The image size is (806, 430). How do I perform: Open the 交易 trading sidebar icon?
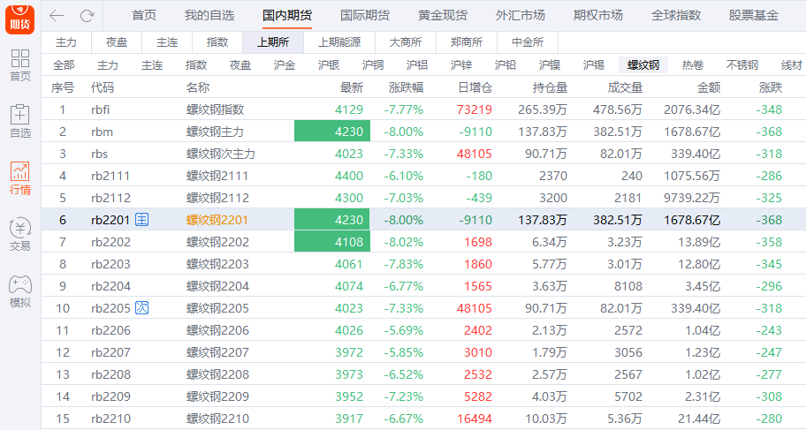point(19,235)
